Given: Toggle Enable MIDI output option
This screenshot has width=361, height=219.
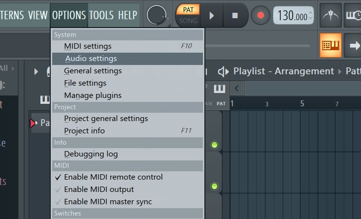Looking at the screenshot, I should pos(99,189).
